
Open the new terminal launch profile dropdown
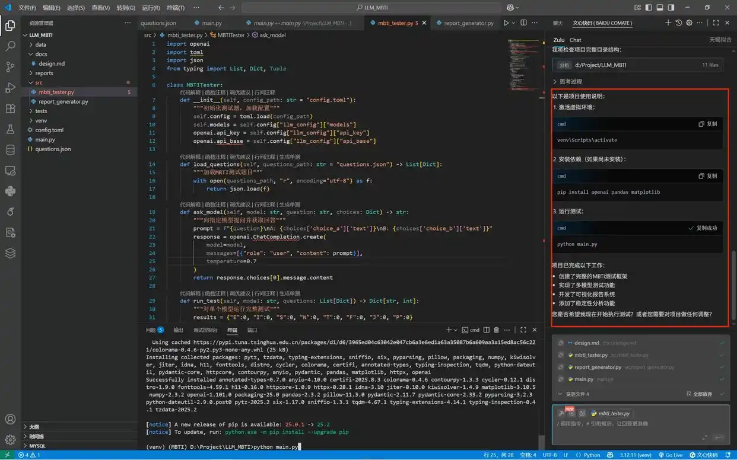tap(456, 330)
